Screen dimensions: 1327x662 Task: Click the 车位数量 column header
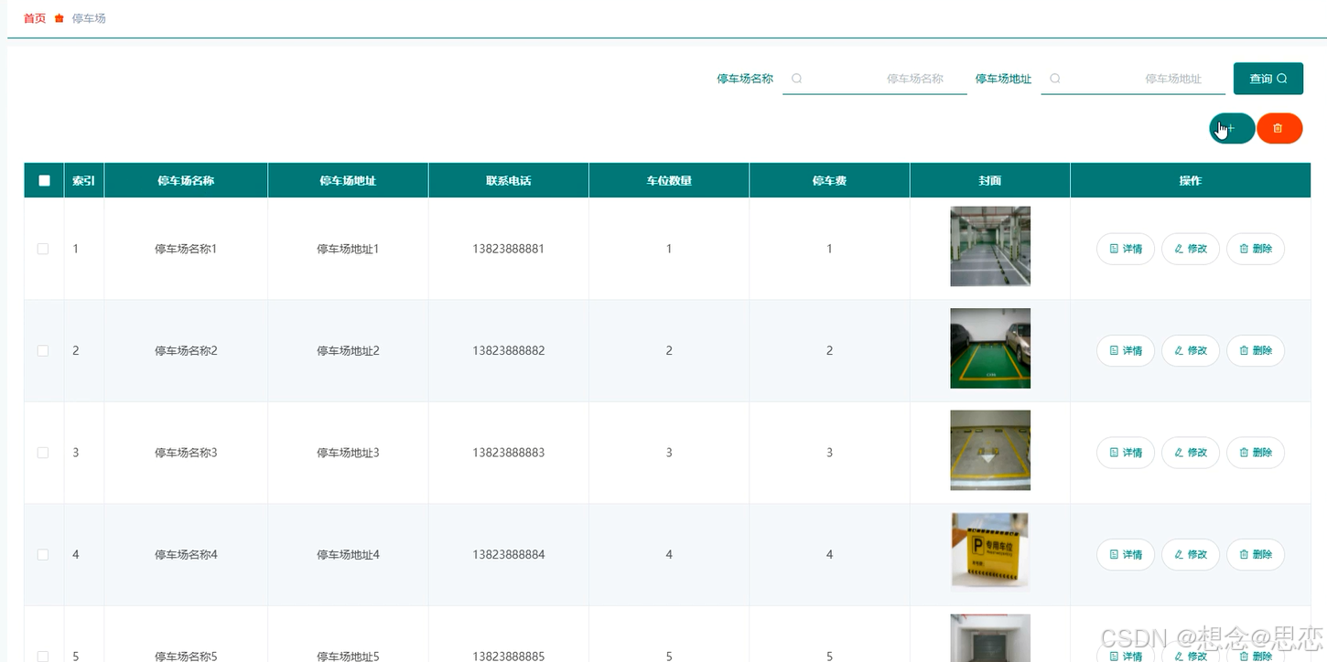669,181
